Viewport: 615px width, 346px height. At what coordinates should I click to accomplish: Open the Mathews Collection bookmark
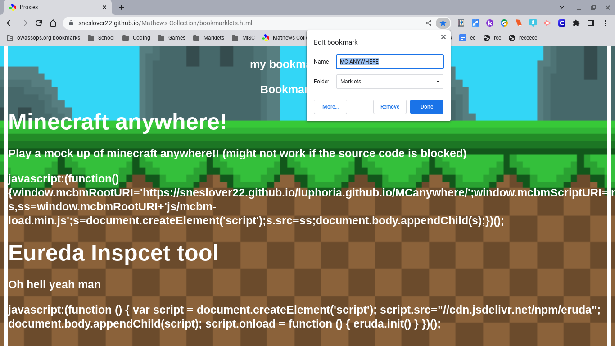284,38
